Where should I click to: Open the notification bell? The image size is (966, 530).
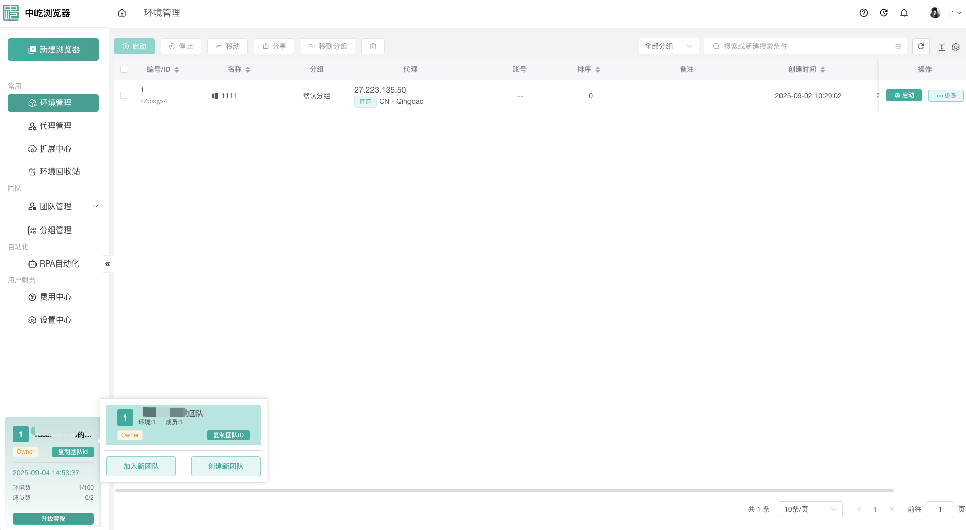904,13
